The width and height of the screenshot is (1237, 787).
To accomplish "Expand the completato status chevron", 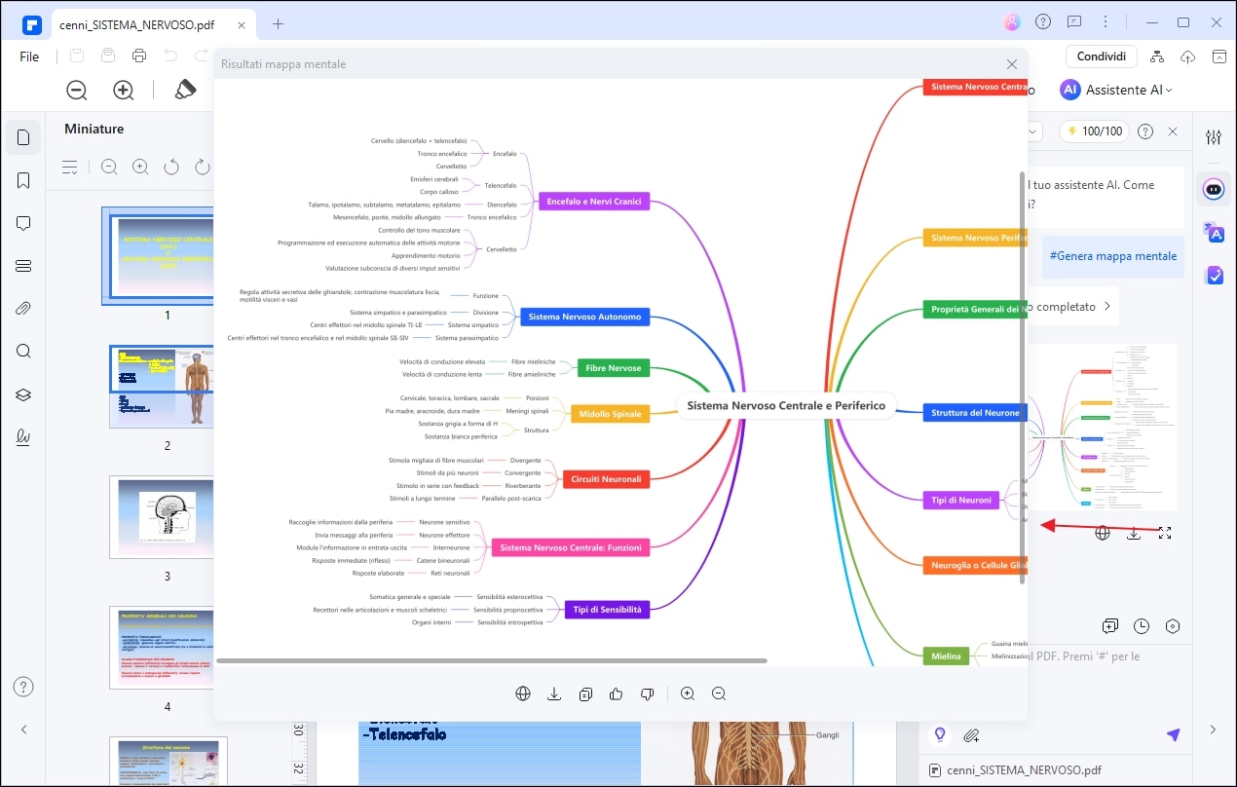I will [x=1106, y=306].
